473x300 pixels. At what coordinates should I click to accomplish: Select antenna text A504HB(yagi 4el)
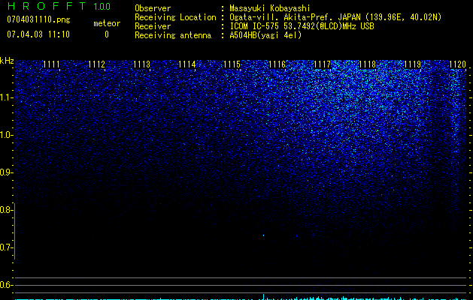tap(265, 35)
